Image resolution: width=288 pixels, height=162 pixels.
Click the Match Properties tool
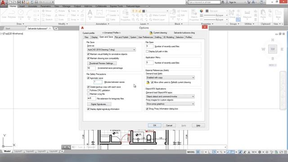[194, 15]
